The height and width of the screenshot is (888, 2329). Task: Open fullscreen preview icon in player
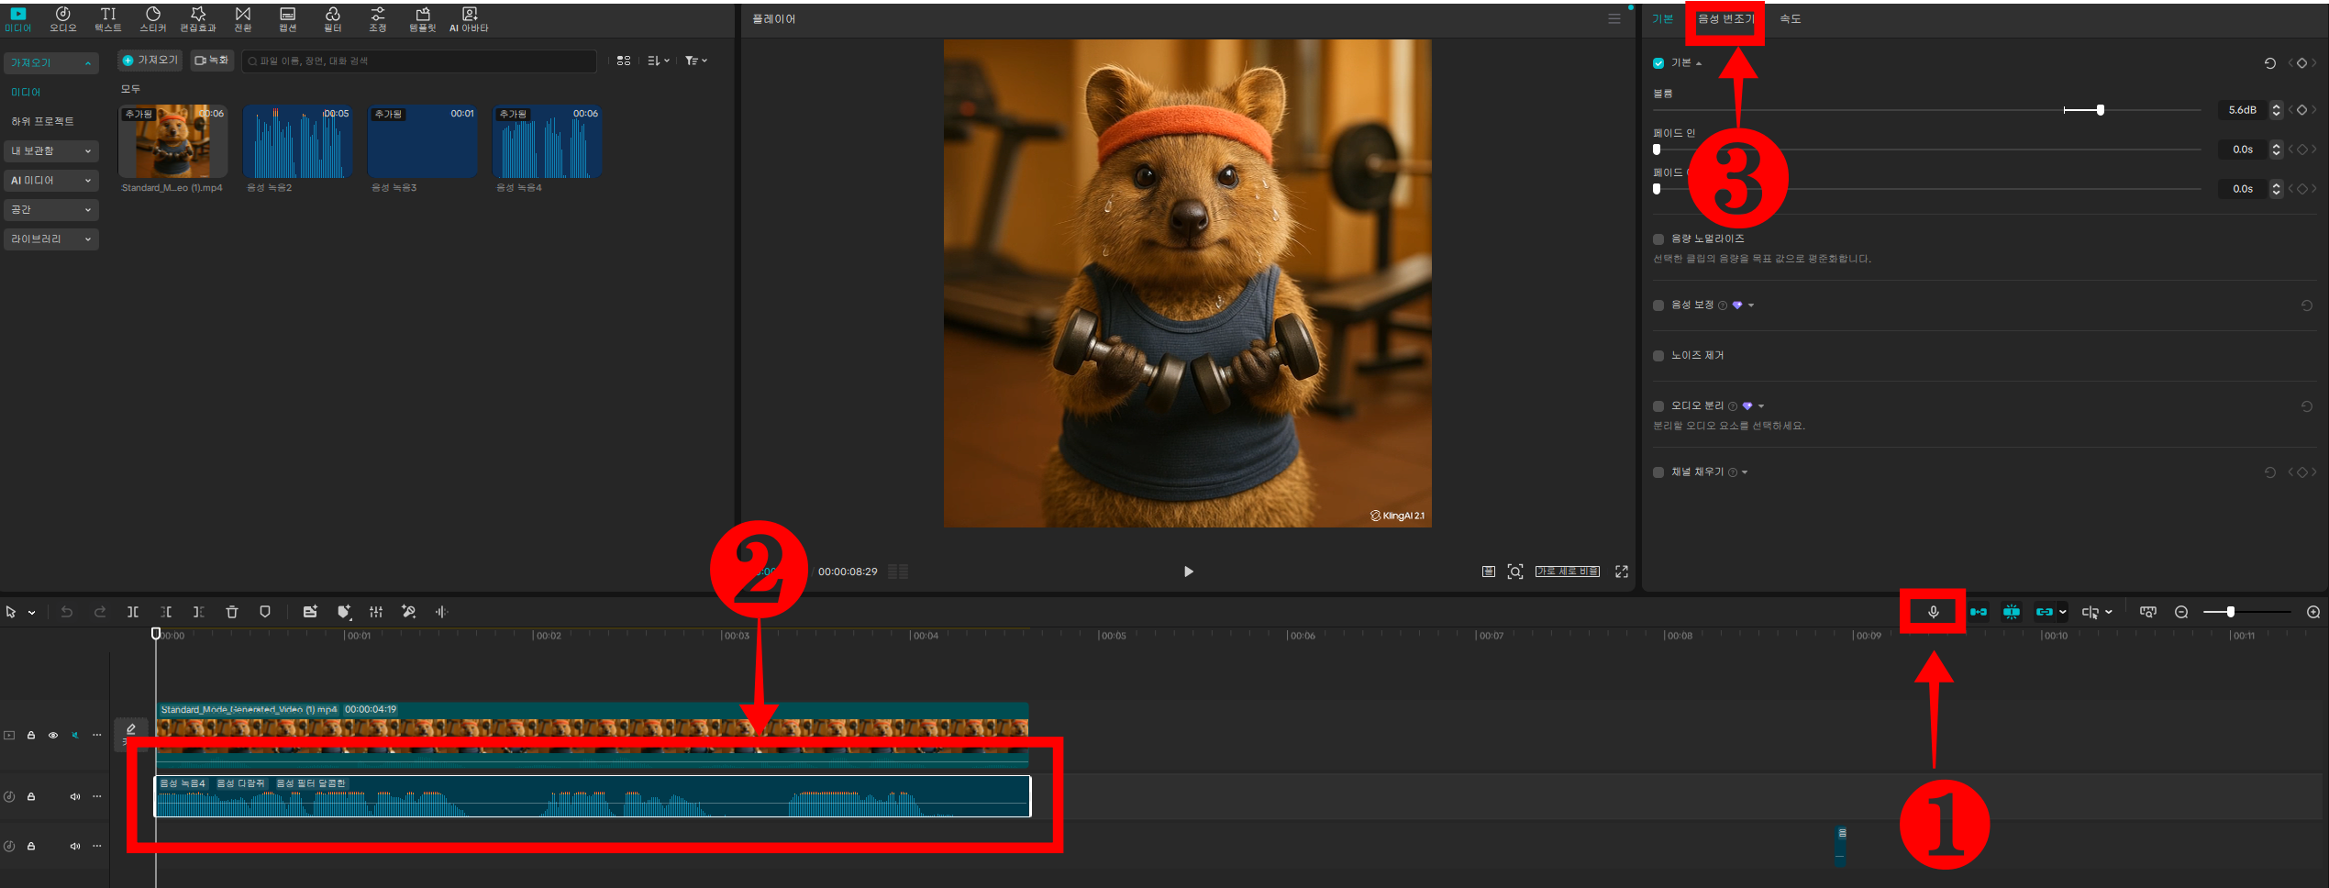pos(1622,572)
